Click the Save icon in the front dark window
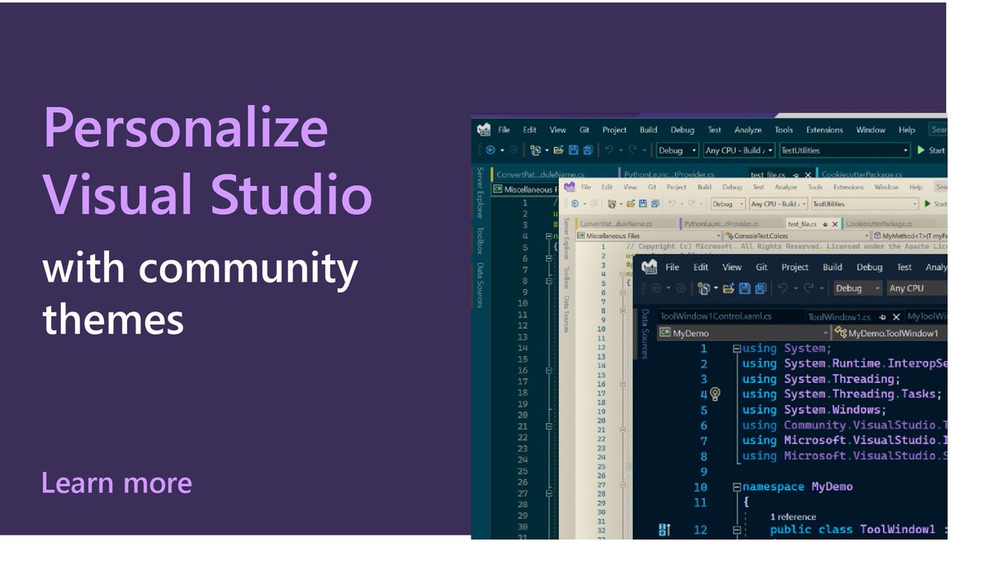 click(745, 288)
